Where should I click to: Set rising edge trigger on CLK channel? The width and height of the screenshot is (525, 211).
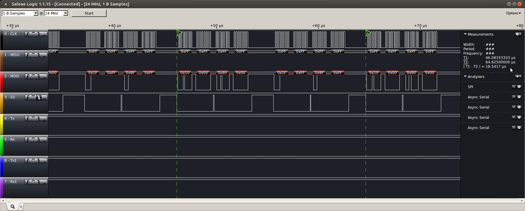[x=28, y=34]
